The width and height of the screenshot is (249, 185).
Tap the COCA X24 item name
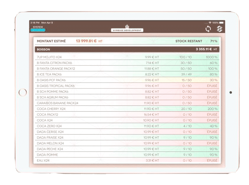click(45, 120)
